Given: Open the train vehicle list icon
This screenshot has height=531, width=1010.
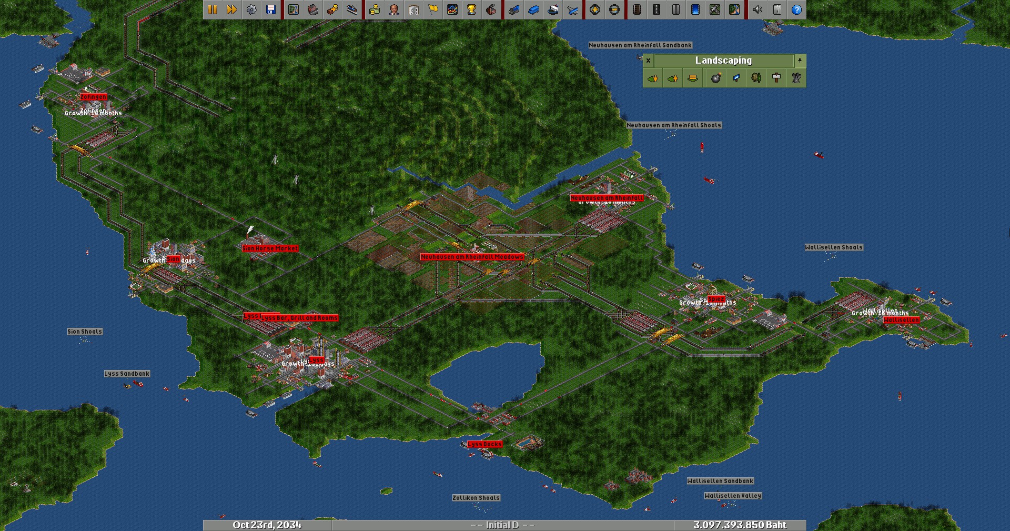Looking at the screenshot, I should pyautogui.click(x=514, y=9).
